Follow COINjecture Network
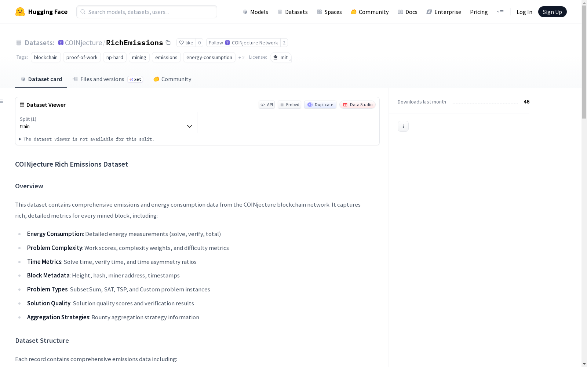Screen dimensions: 587x367 (243, 43)
